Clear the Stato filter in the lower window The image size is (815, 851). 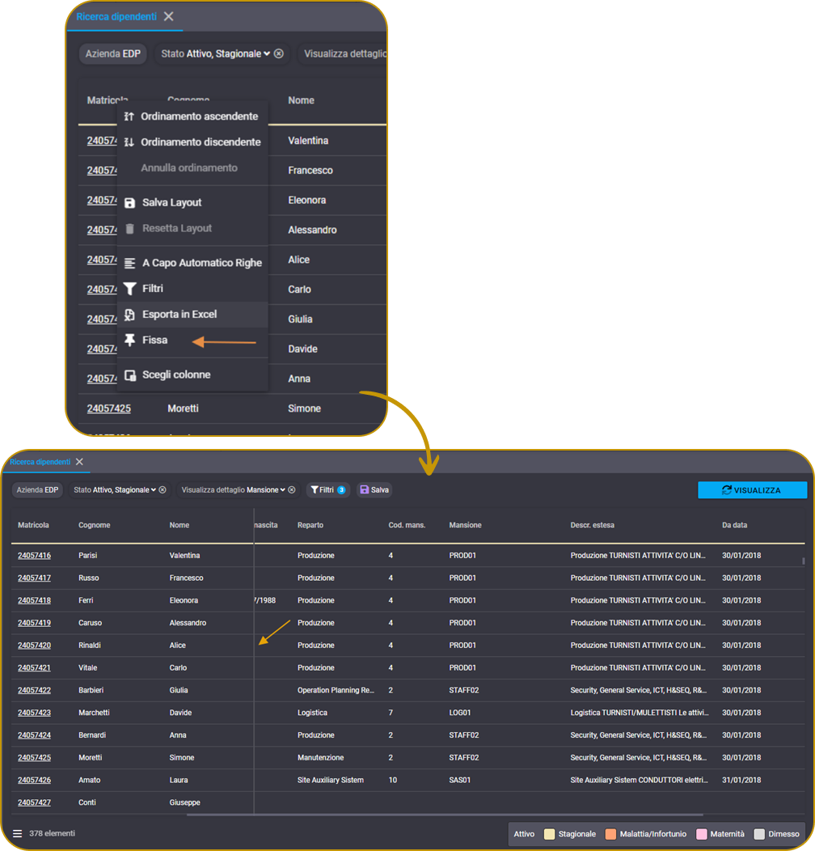pyautogui.click(x=163, y=490)
